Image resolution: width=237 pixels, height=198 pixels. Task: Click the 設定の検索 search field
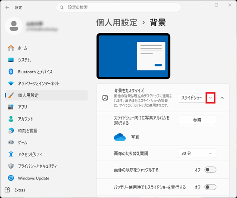coord(118,7)
